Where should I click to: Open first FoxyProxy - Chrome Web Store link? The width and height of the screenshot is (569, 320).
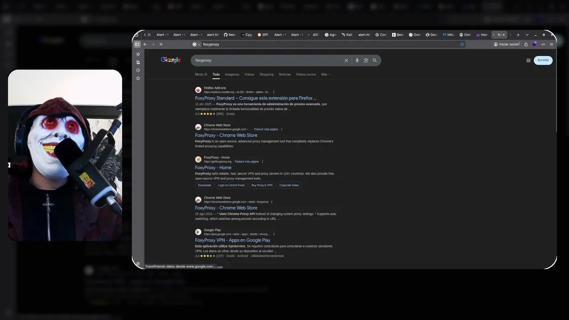click(x=226, y=135)
